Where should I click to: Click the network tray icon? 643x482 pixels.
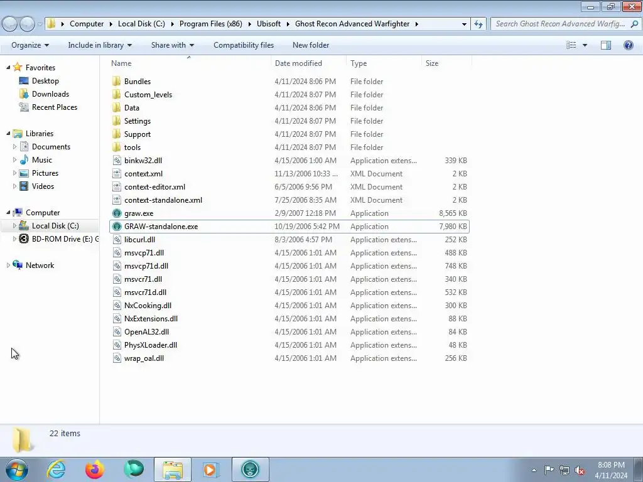tap(565, 470)
